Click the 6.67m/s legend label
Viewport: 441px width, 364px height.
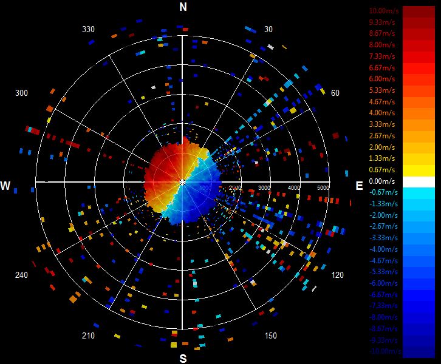click(x=382, y=68)
